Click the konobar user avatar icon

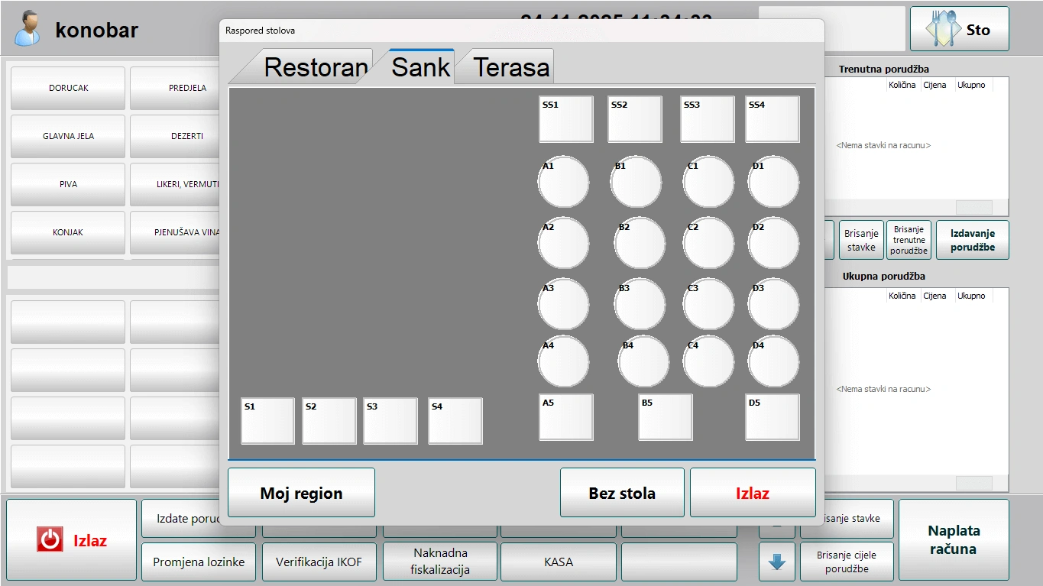click(x=28, y=28)
